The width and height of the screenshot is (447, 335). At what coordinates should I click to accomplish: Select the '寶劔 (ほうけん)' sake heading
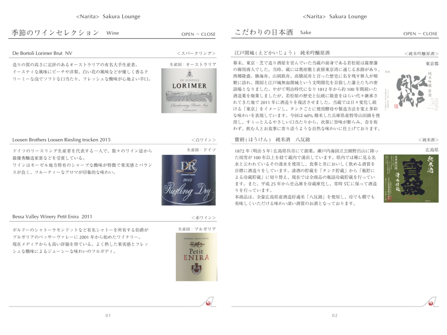272,139
